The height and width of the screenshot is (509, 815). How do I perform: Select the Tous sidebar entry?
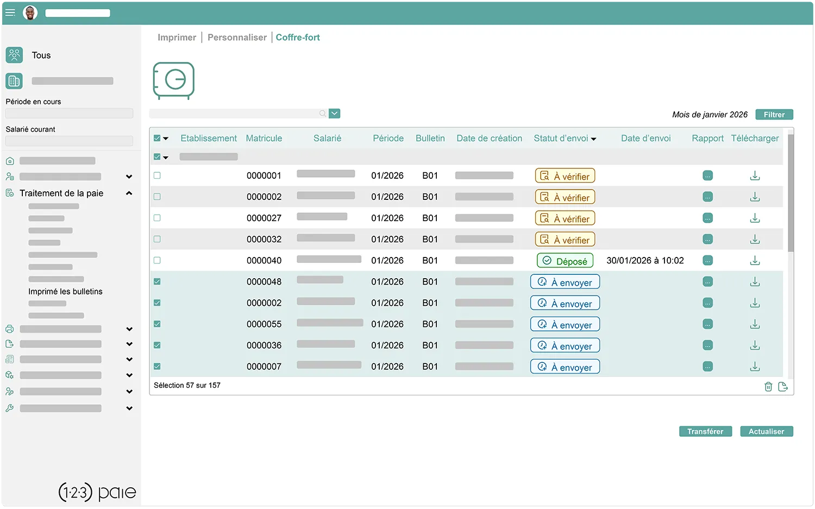point(41,55)
